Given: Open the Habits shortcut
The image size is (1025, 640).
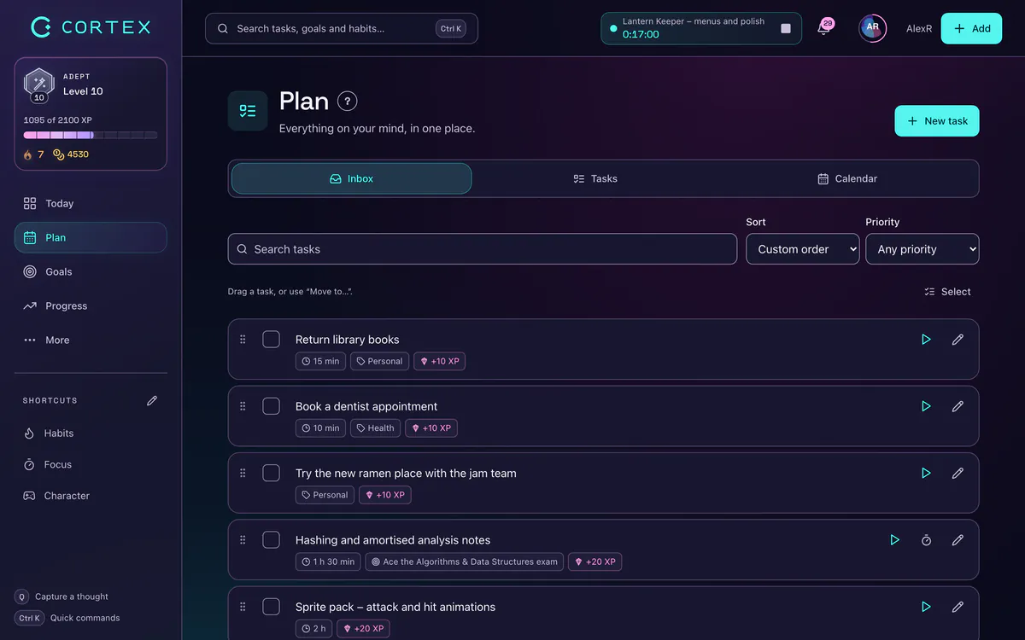Looking at the screenshot, I should point(91,433).
